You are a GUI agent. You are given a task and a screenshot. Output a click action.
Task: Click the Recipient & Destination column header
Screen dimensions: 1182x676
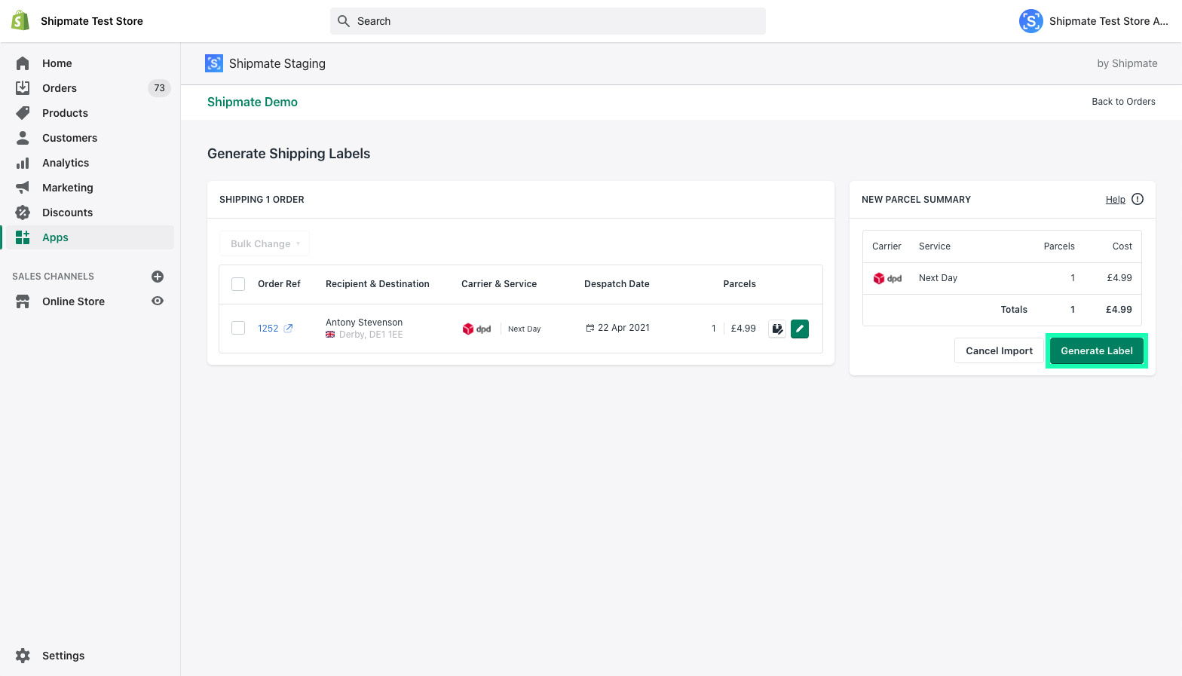point(378,284)
